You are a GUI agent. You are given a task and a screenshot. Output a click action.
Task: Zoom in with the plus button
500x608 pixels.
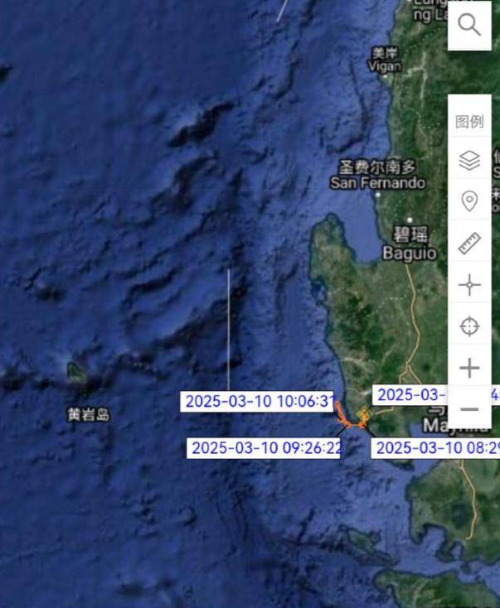(469, 368)
